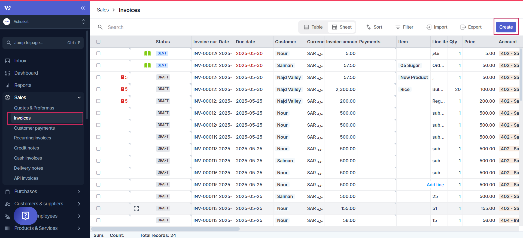The image size is (523, 238).
Task: Tick the select-all checkbox in header
Action: 98,42
